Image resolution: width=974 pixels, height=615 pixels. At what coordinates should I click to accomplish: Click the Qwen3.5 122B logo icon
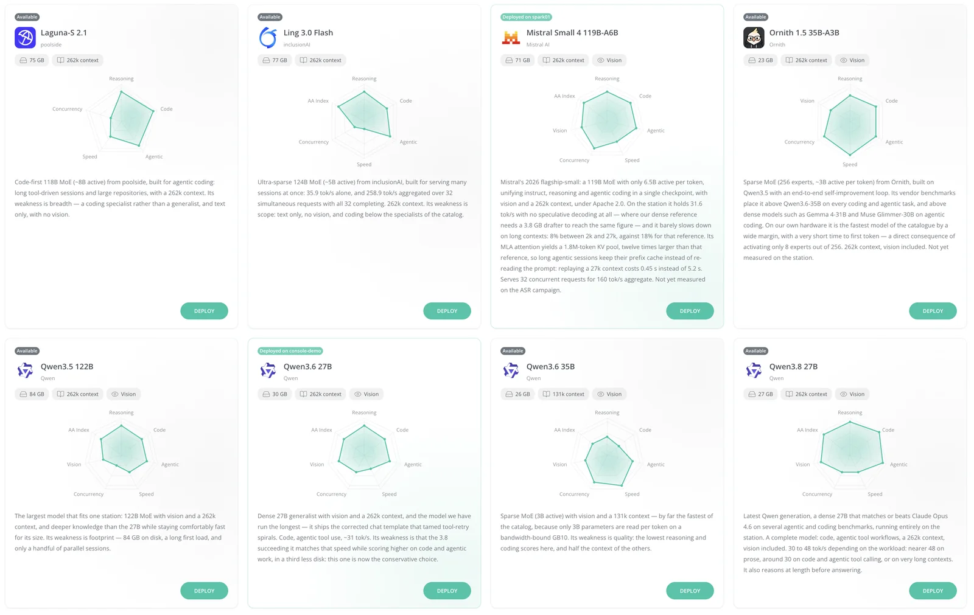point(25,370)
